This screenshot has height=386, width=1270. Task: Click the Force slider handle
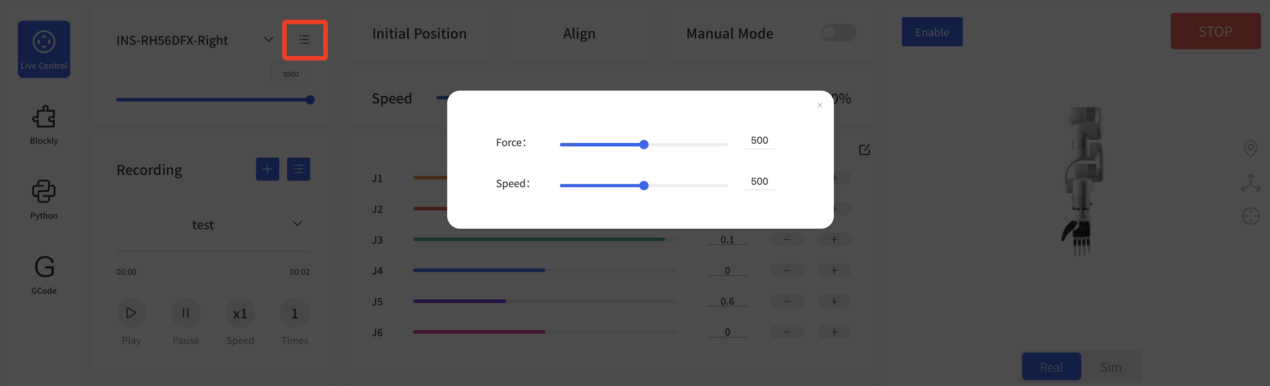tap(643, 144)
